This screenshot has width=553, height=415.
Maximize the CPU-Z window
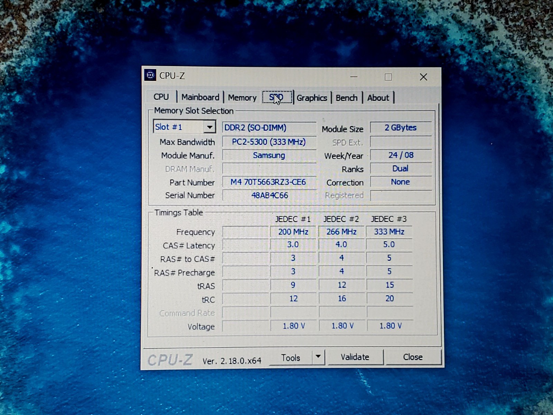(x=388, y=77)
